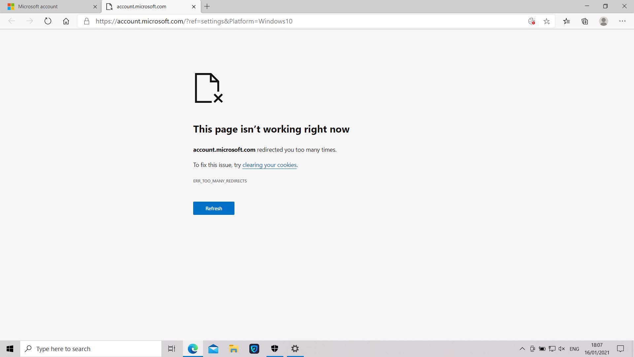Image resolution: width=634 pixels, height=357 pixels.
Task: Add this page to favorites star
Action: point(547,21)
